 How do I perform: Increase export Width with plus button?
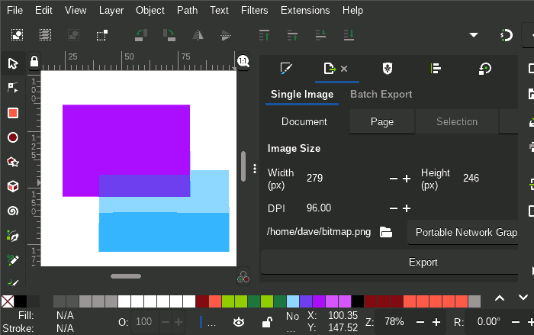coord(407,179)
